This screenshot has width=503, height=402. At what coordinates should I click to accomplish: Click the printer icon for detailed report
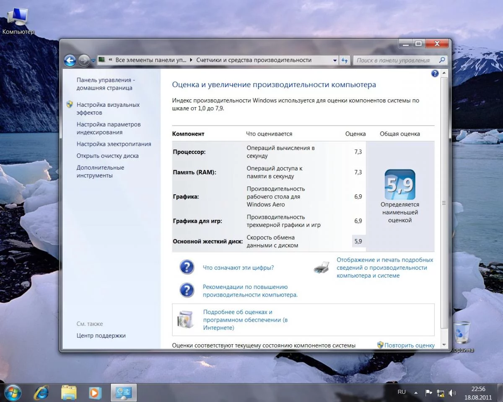(x=322, y=268)
